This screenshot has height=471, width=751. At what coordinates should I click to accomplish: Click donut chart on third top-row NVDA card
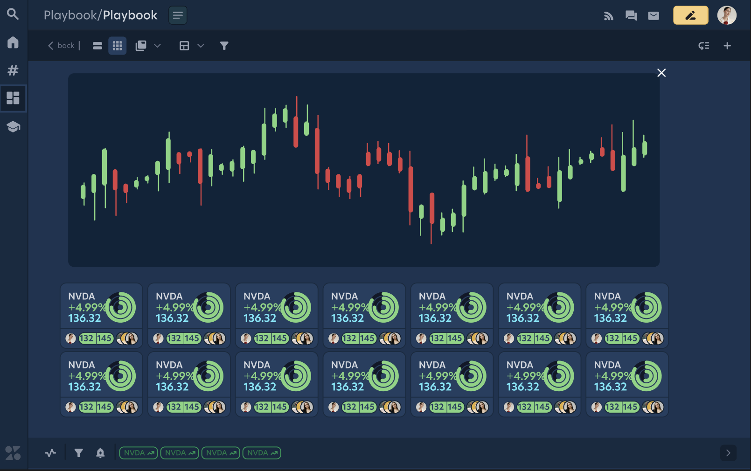tap(295, 307)
